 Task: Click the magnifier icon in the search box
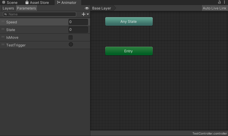[6, 14]
